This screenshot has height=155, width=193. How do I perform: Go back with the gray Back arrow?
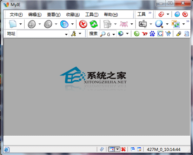[x=32, y=24]
